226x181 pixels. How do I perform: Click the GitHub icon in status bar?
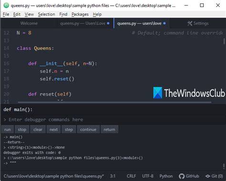pyautogui.click(x=182, y=176)
